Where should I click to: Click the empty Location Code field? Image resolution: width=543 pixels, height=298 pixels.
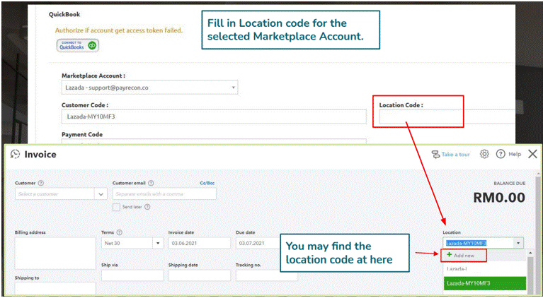tap(447, 117)
